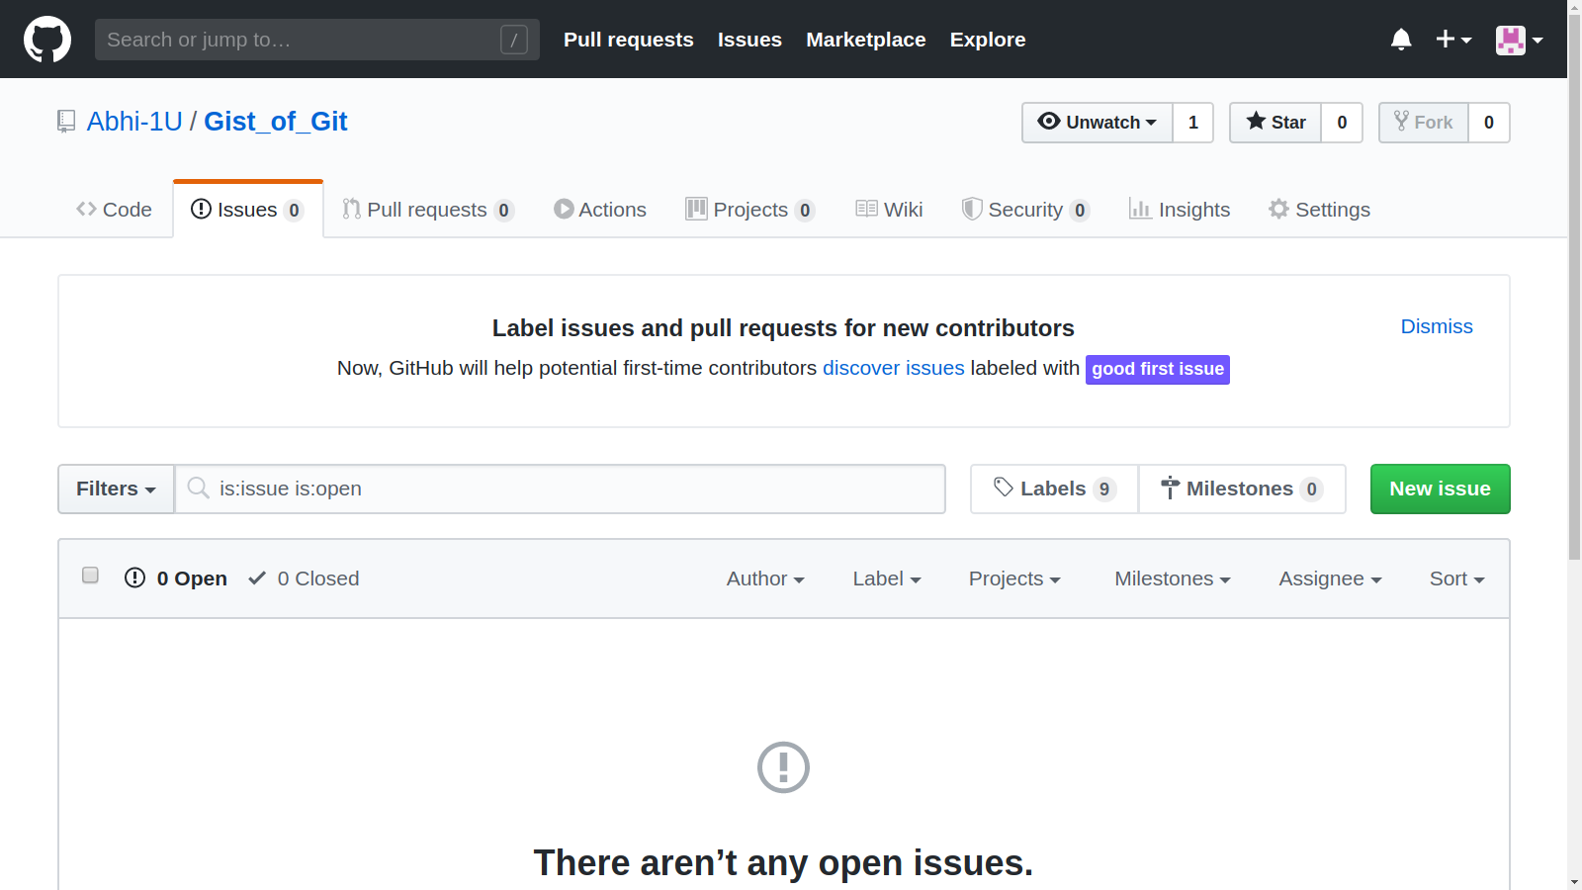Open the watchers count 1
1582x890 pixels.
pyautogui.click(x=1193, y=123)
